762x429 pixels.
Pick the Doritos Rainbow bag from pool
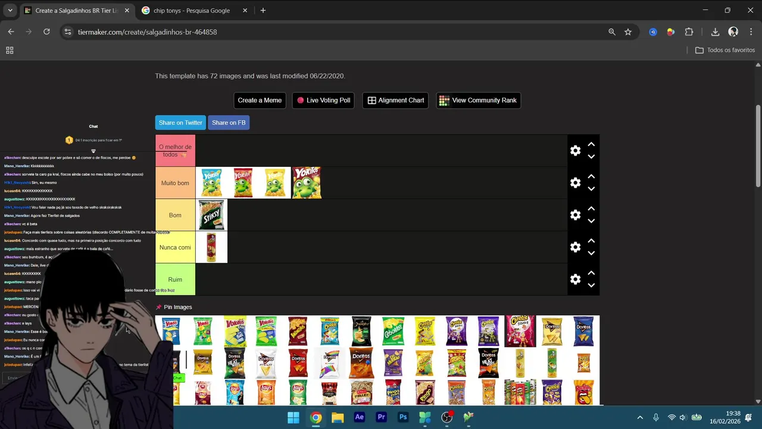[330, 362]
